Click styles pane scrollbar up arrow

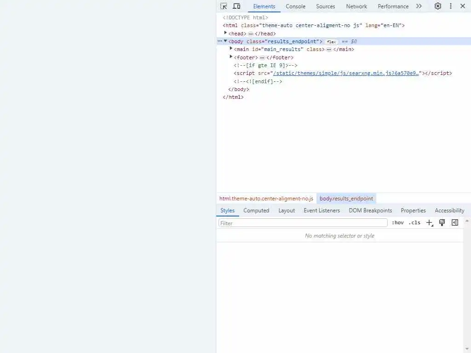pos(467,221)
